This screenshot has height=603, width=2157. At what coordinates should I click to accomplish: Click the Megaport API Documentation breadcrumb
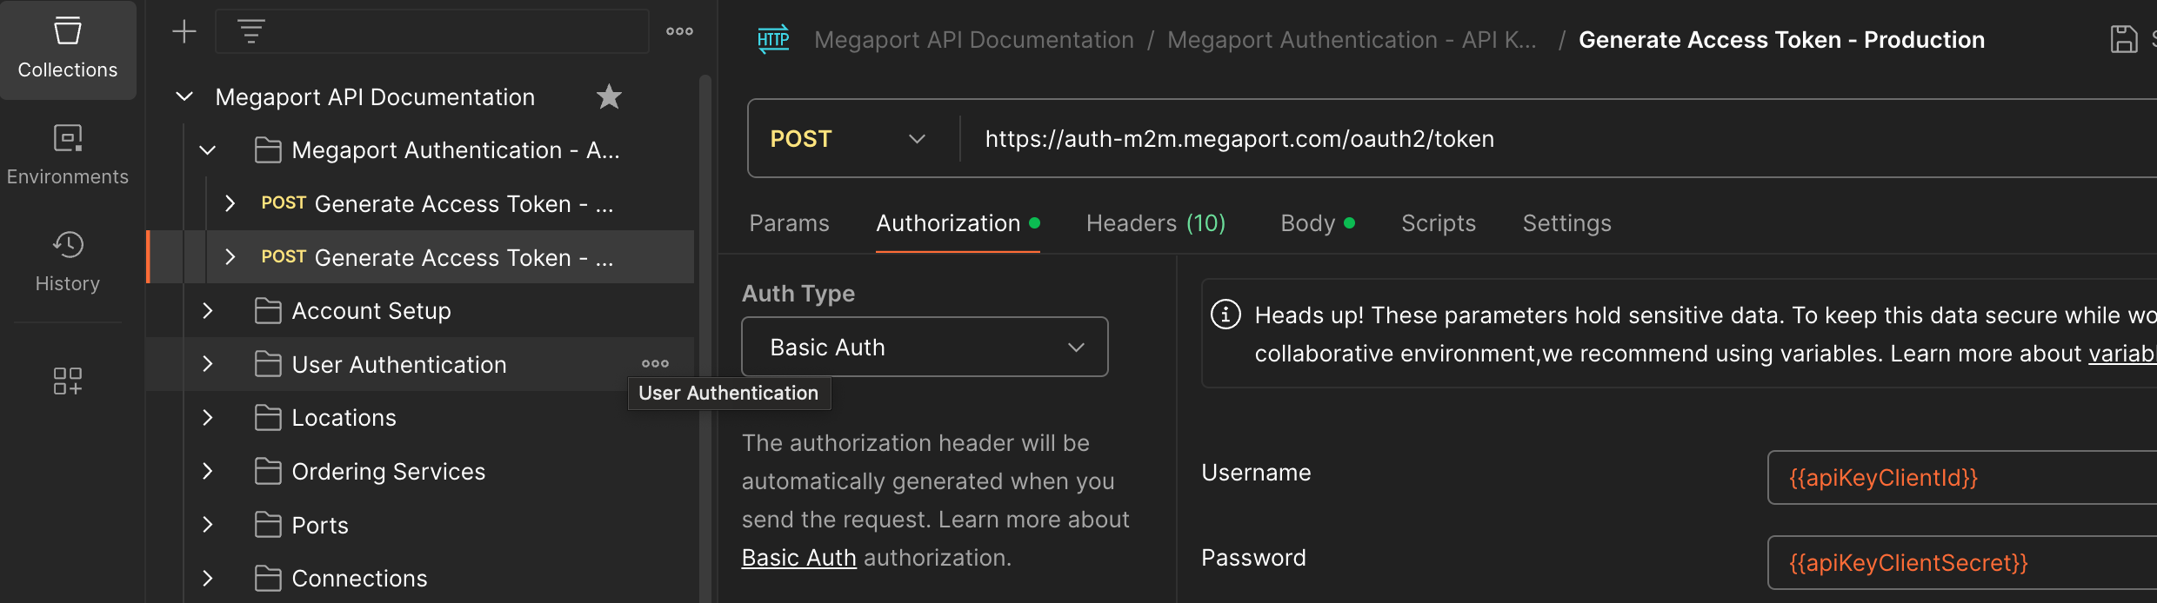coord(974,40)
